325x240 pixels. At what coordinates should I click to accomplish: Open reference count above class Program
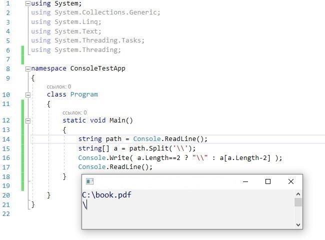[x=59, y=86]
